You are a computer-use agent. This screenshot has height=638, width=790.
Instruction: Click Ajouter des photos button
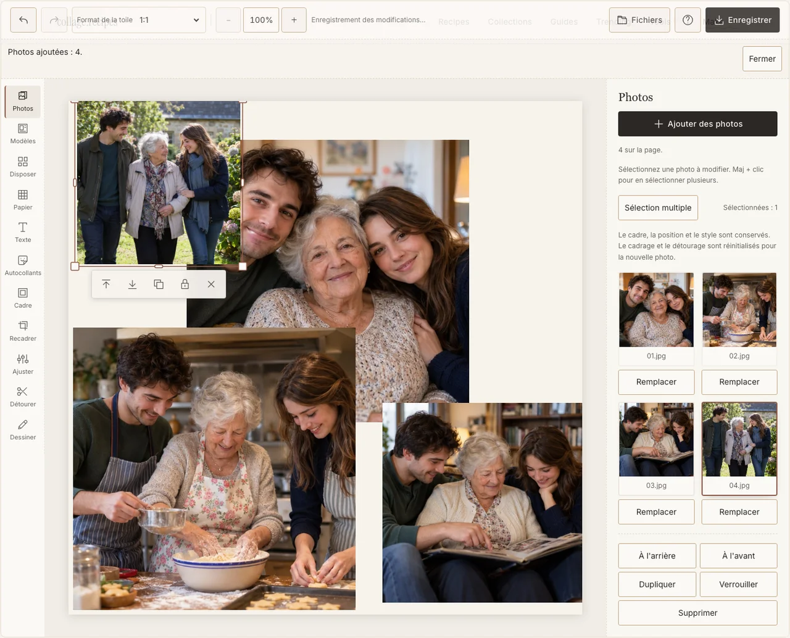[697, 124]
